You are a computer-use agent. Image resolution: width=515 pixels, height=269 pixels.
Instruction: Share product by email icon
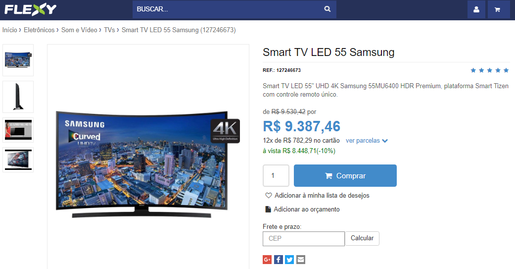pyautogui.click(x=300, y=260)
